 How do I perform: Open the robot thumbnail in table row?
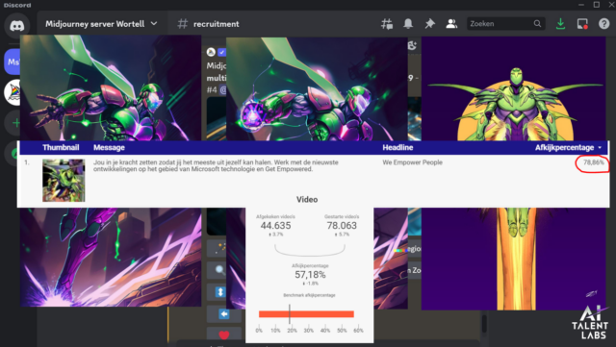pos(64,180)
